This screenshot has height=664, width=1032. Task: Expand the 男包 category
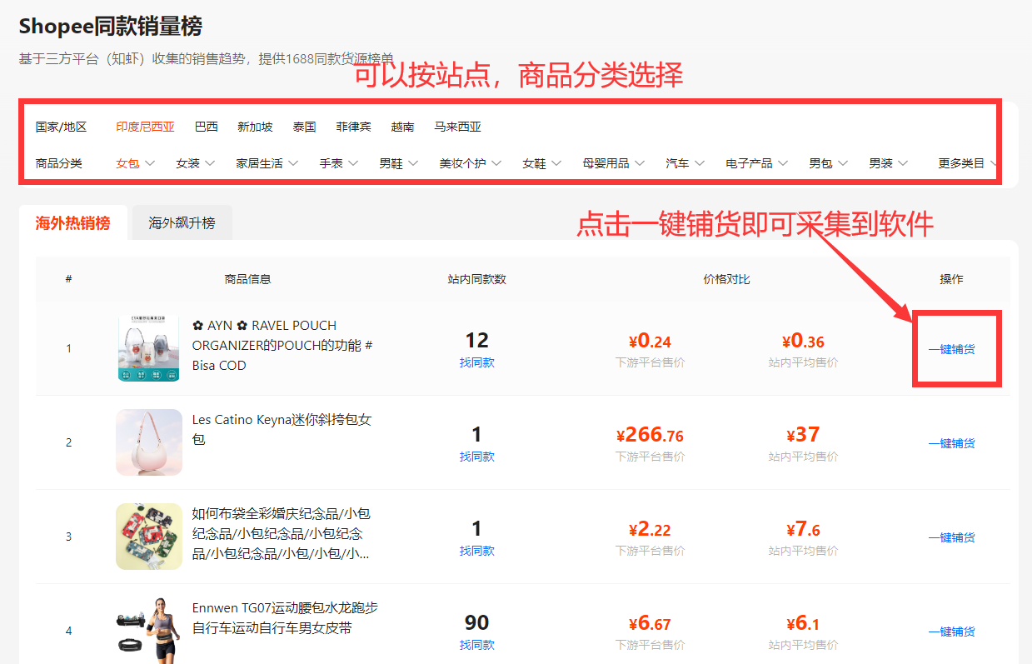coord(829,163)
